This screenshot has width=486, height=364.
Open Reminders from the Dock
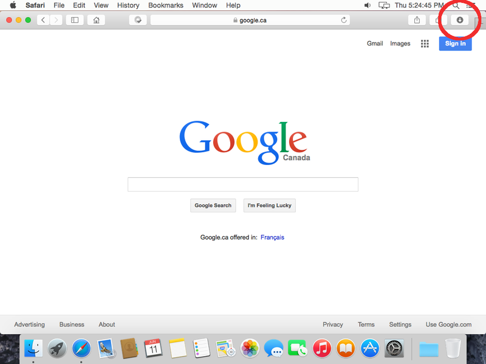coord(202,348)
